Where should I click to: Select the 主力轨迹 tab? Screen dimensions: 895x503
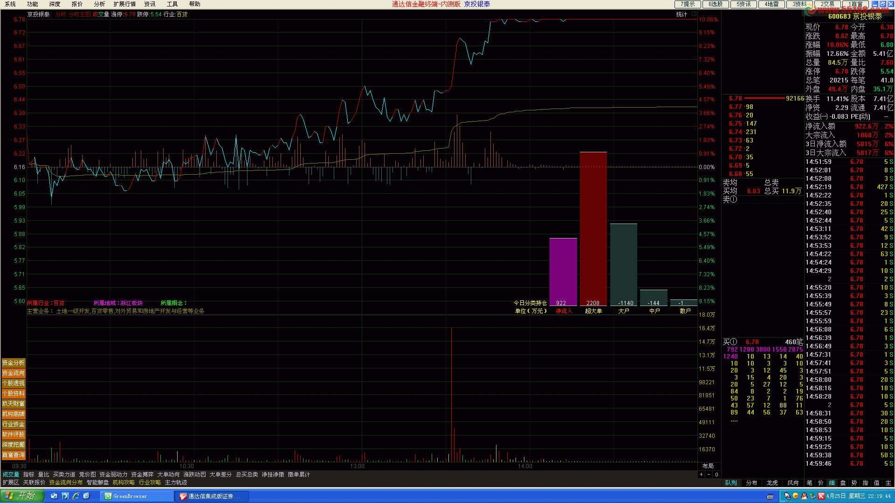tap(176, 483)
